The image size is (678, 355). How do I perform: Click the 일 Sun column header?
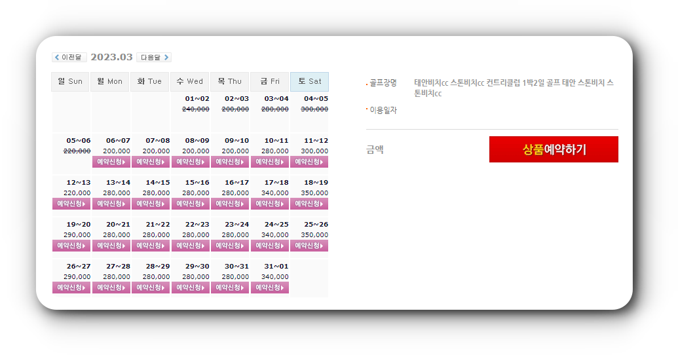tap(70, 81)
